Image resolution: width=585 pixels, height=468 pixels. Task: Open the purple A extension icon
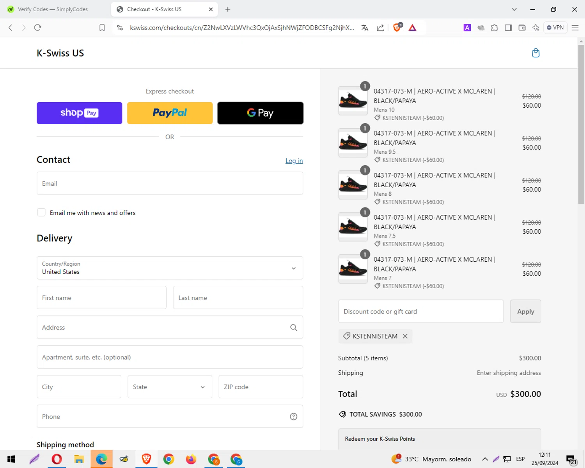coord(467,28)
